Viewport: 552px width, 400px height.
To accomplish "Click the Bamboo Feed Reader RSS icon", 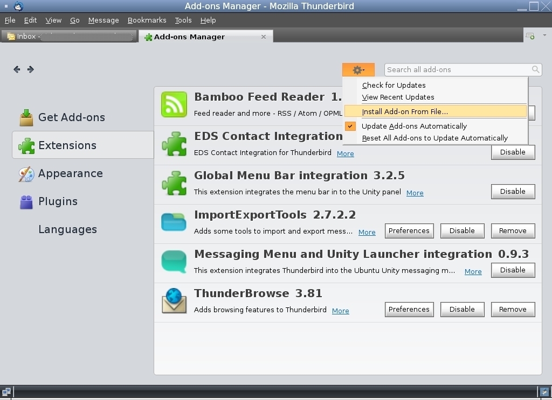I will click(x=174, y=104).
